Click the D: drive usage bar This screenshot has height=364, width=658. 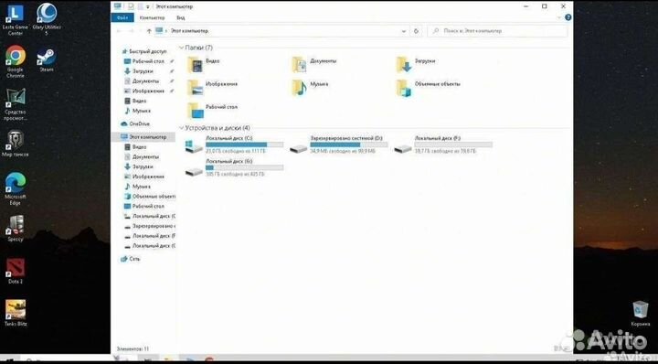pyautogui.click(x=349, y=145)
